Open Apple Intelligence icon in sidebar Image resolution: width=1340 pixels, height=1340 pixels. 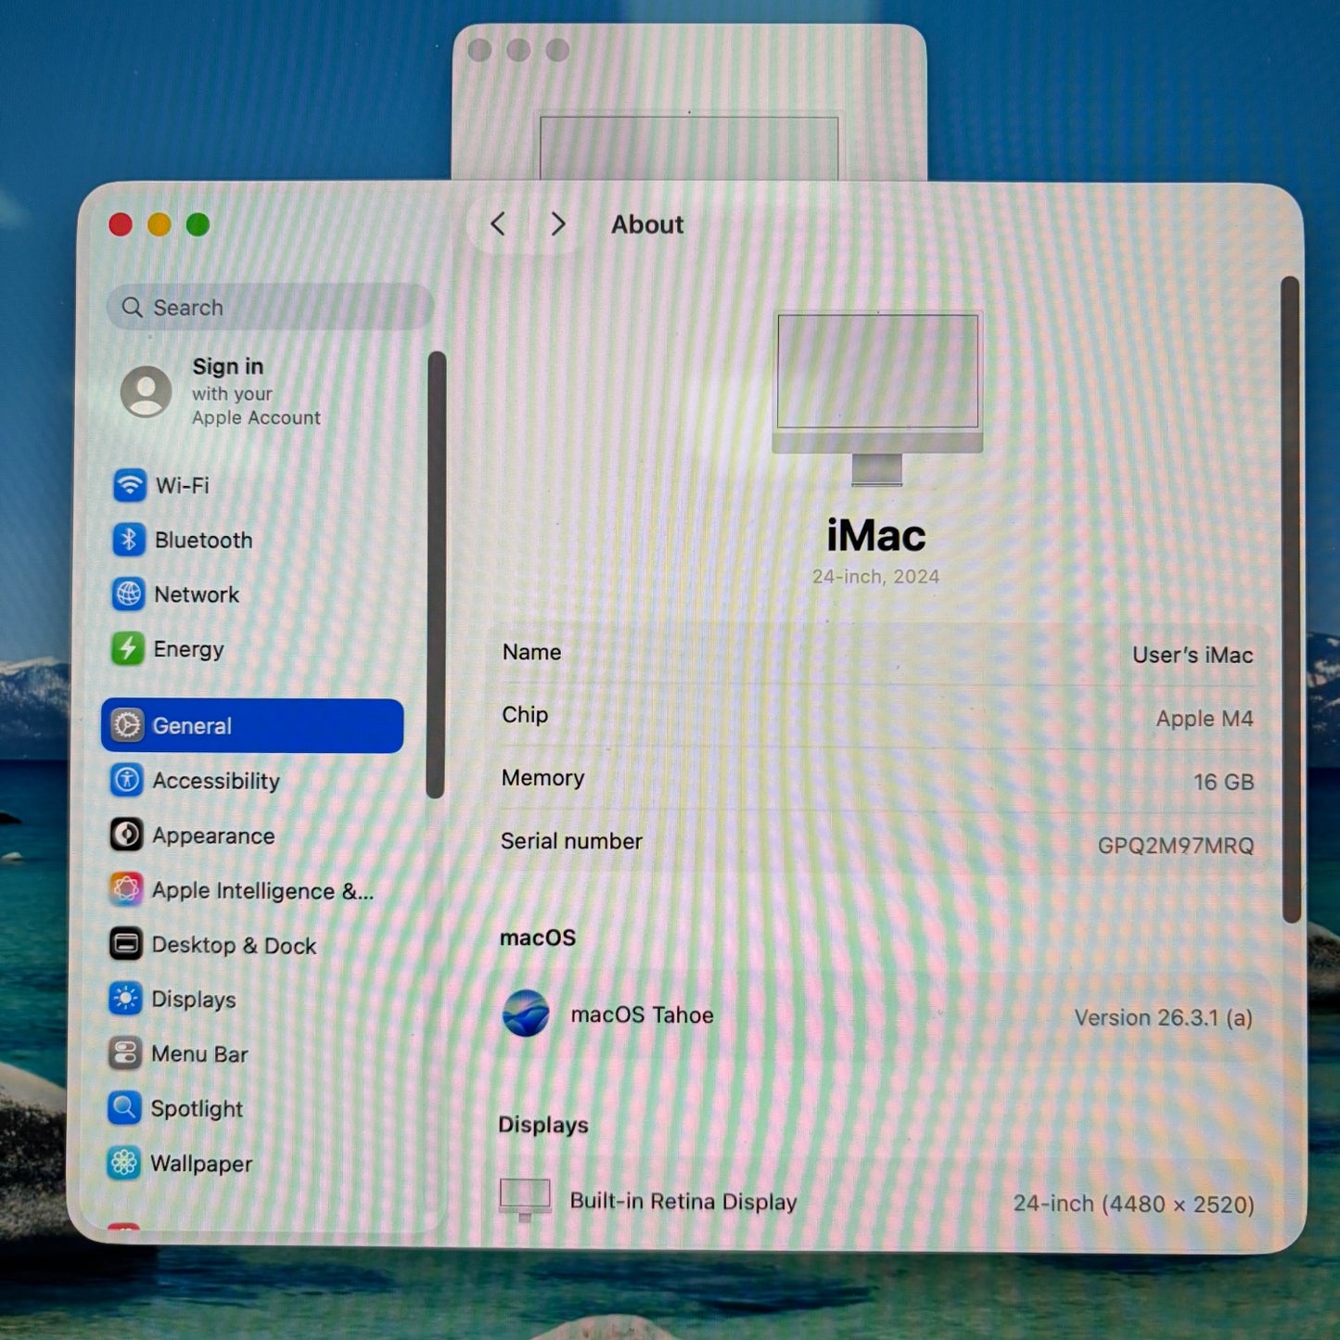[x=126, y=890]
